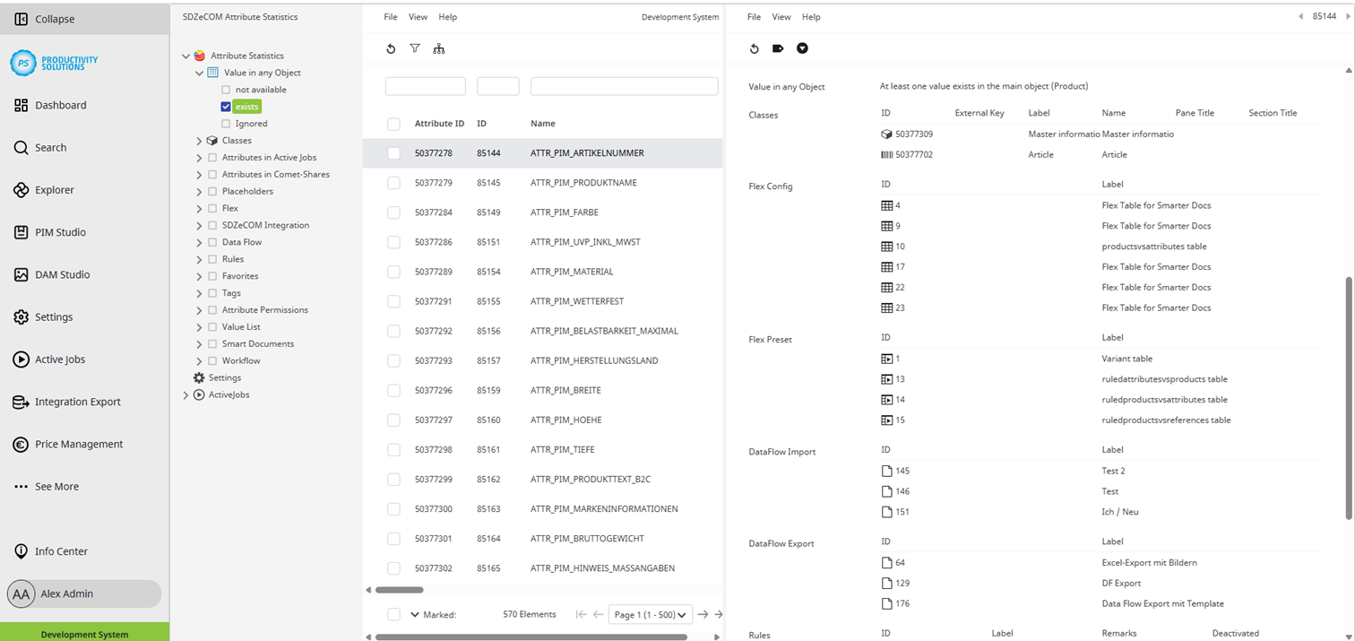Click the tag icon in the detail panel toolbar
This screenshot has width=1355, height=641.
(778, 48)
